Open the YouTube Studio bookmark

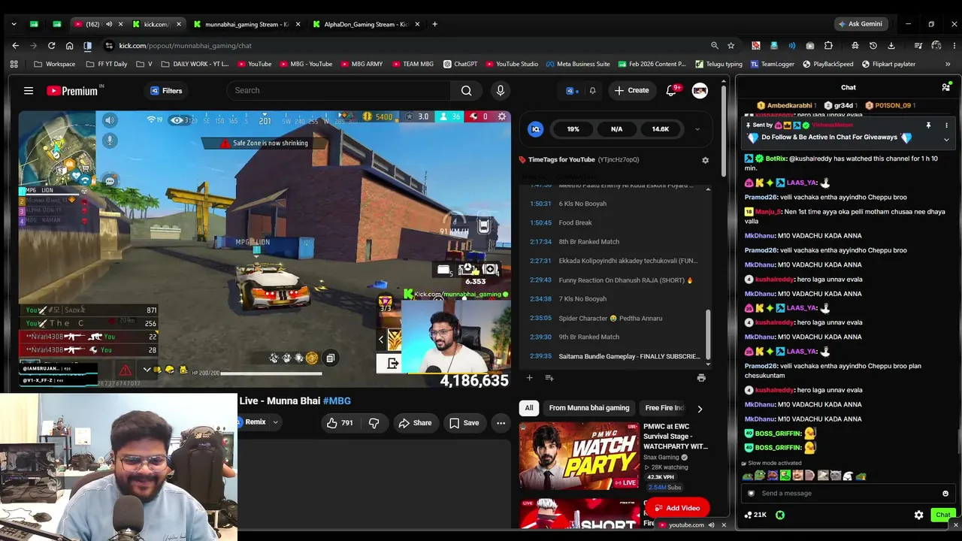512,64
